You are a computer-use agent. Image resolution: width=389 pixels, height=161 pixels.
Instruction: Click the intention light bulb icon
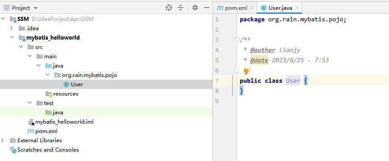(x=246, y=71)
